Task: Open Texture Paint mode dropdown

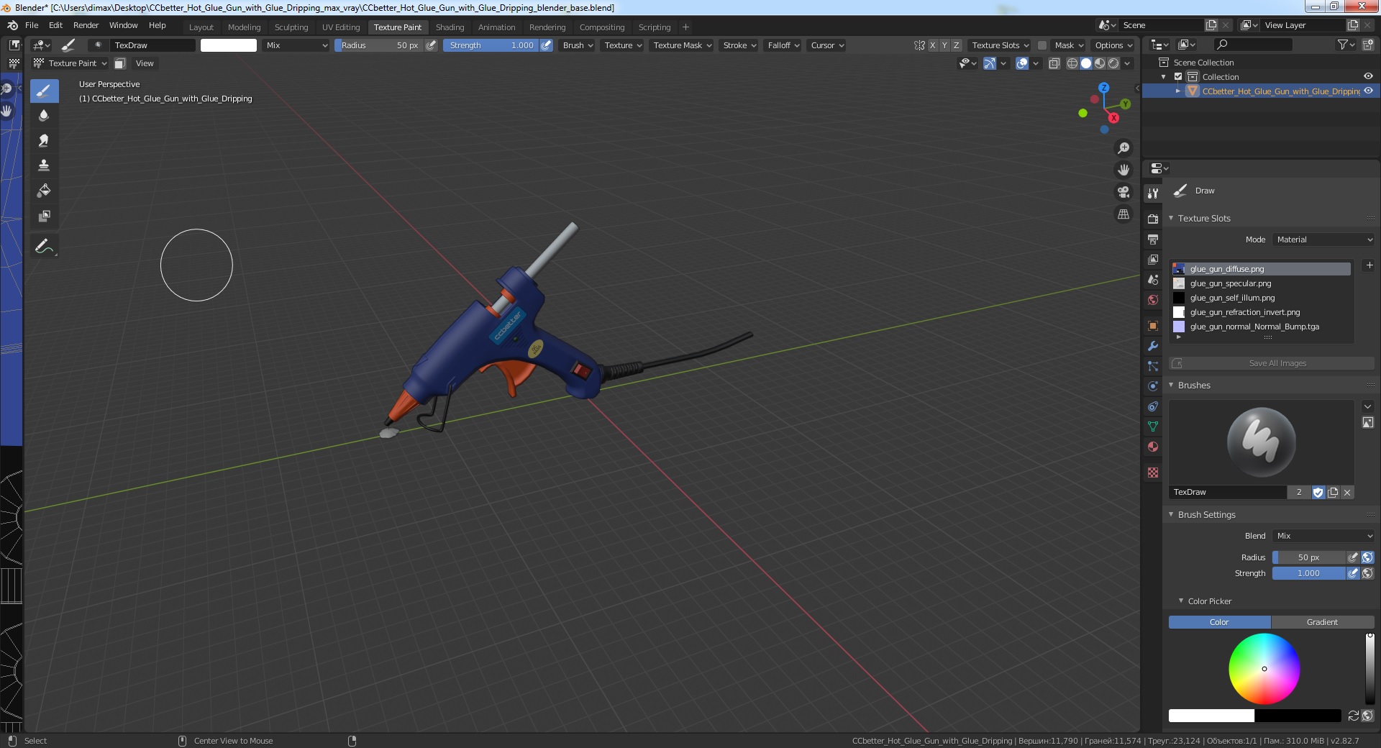Action: (x=70, y=63)
